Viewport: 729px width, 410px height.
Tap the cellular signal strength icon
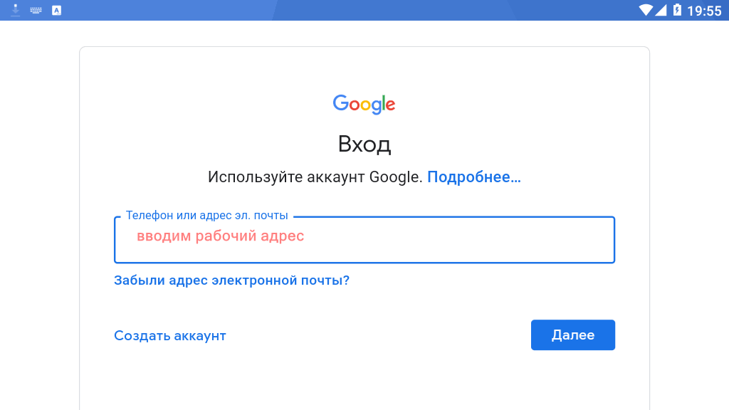coord(661,10)
